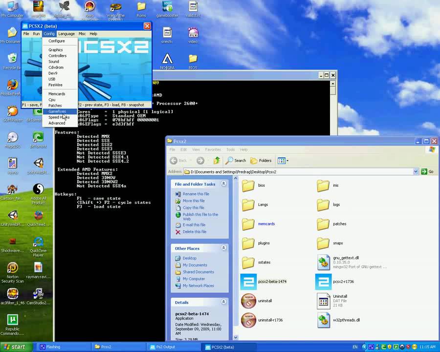The height and width of the screenshot is (352, 440).
Task: Select Advanced menu entry
Action: click(x=57, y=123)
